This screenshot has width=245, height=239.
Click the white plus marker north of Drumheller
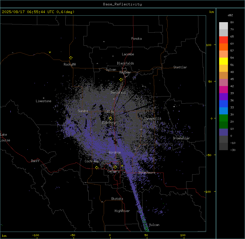click(174, 106)
